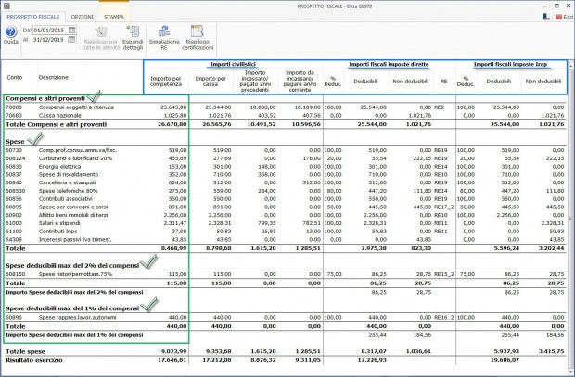
Task: Click the Compensi e altri proventi section heading
Action: 45,98
